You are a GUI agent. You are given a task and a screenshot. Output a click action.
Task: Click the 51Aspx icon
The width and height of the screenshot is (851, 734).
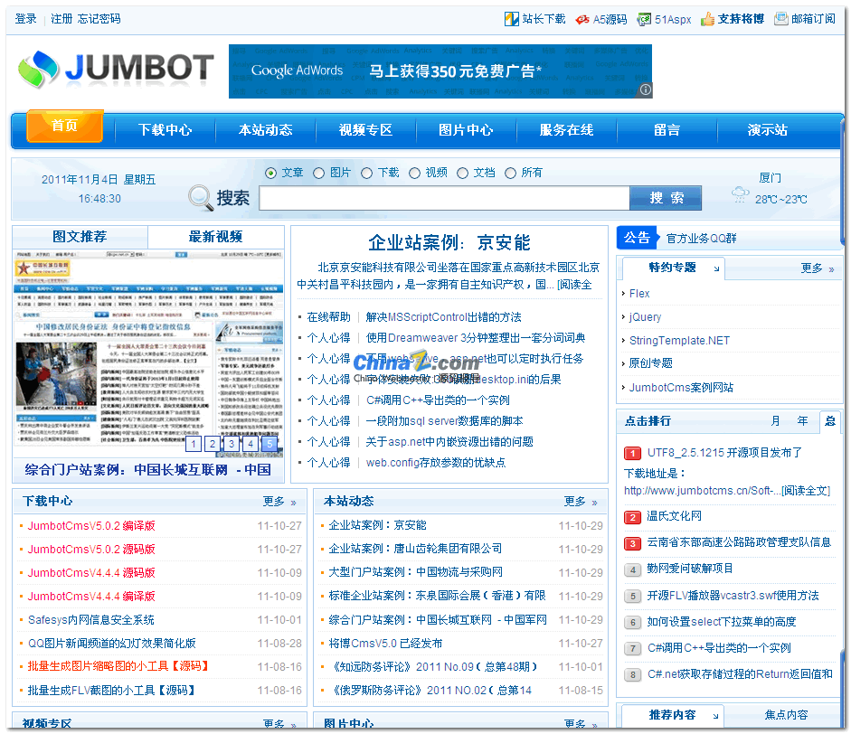[644, 20]
